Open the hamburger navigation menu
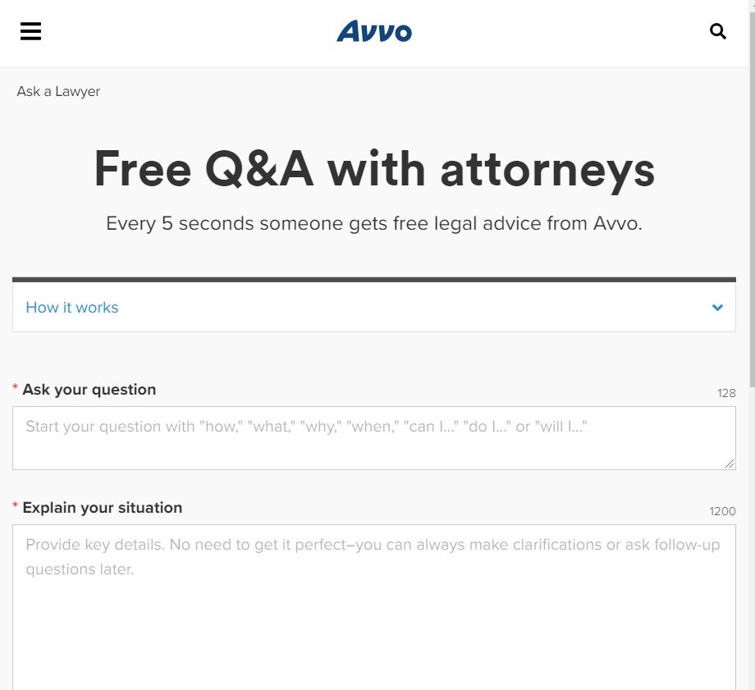Screen dimensions: 755x690 click(30, 31)
